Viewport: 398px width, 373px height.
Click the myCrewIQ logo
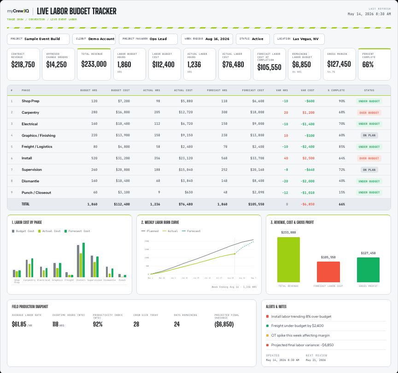[x=18, y=11]
